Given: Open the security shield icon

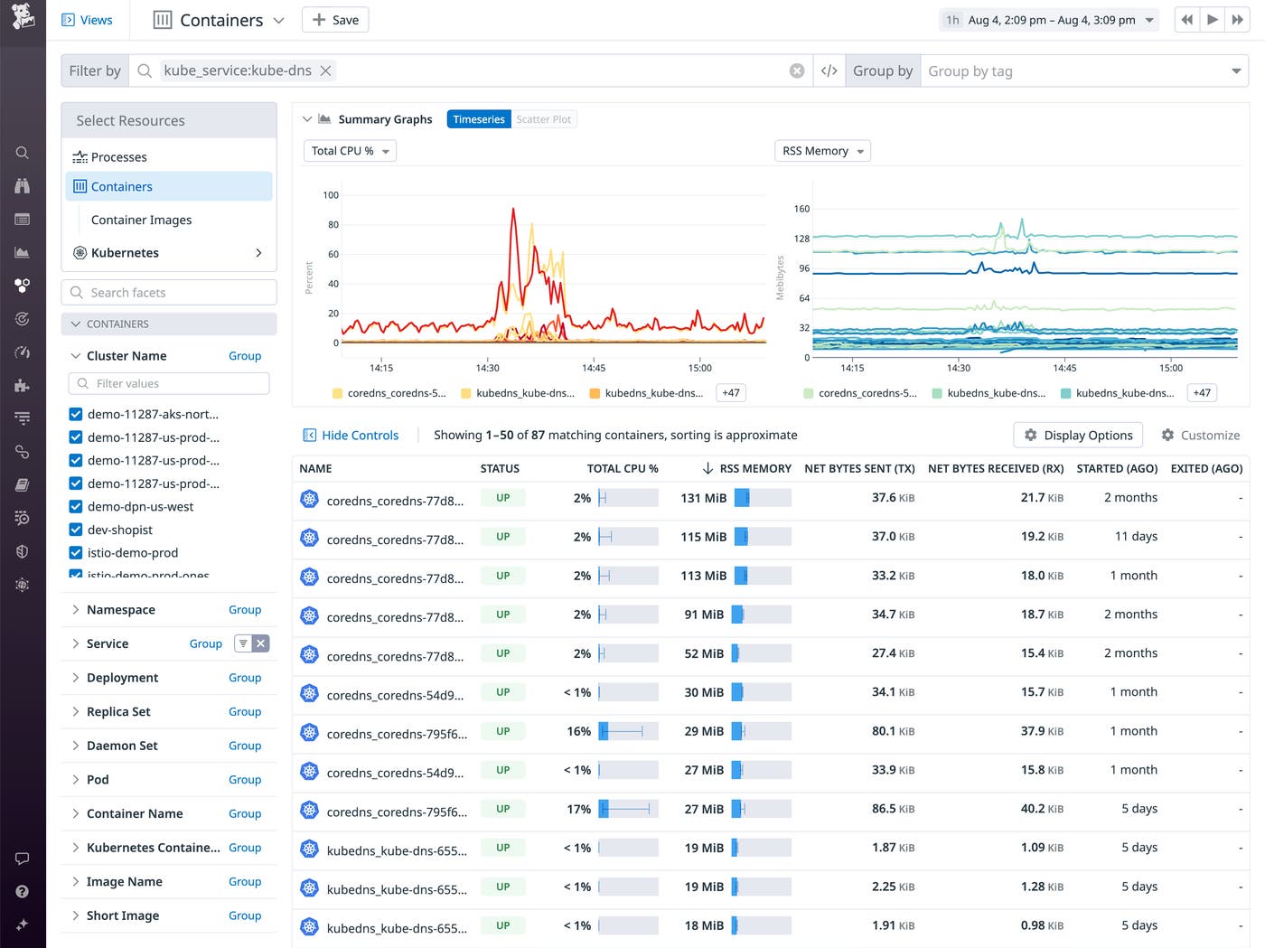Looking at the screenshot, I should coord(23,551).
